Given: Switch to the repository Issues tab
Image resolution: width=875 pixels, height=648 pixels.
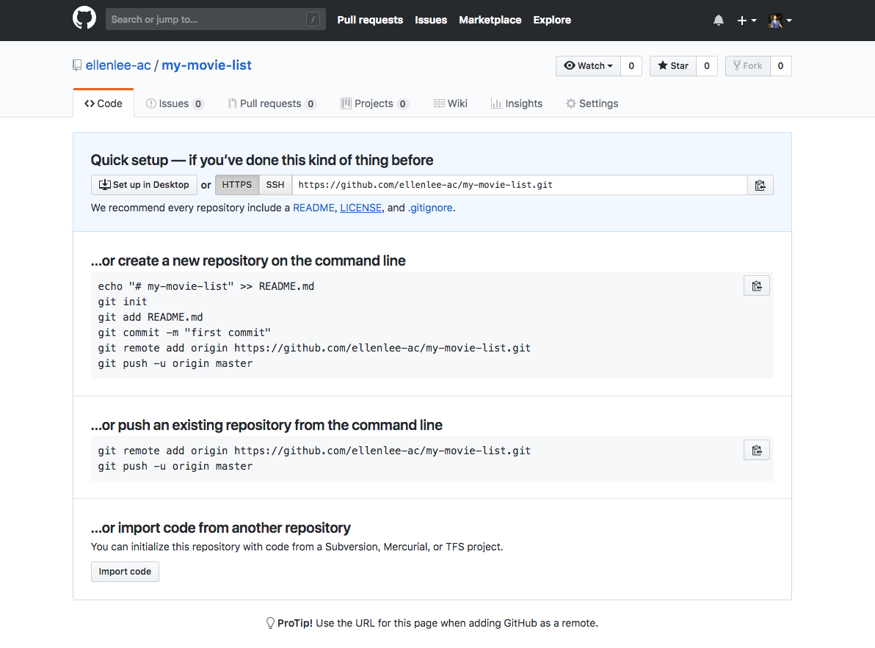Looking at the screenshot, I should point(175,103).
